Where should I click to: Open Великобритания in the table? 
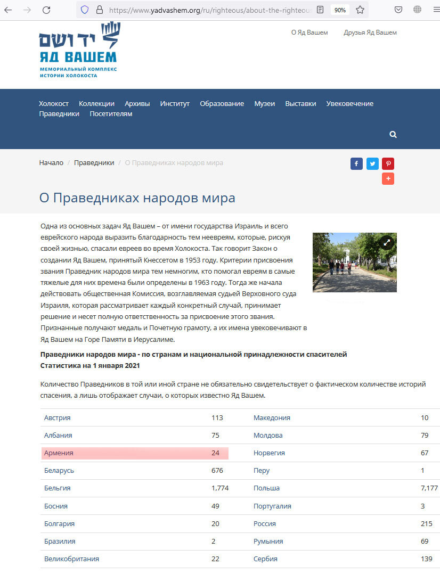point(72,559)
